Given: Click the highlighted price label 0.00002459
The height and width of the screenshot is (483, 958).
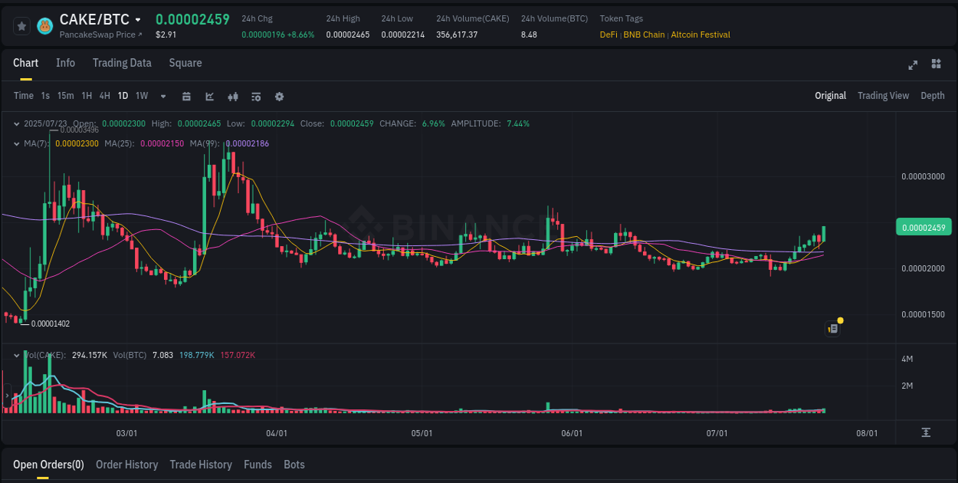Looking at the screenshot, I should [x=924, y=227].
